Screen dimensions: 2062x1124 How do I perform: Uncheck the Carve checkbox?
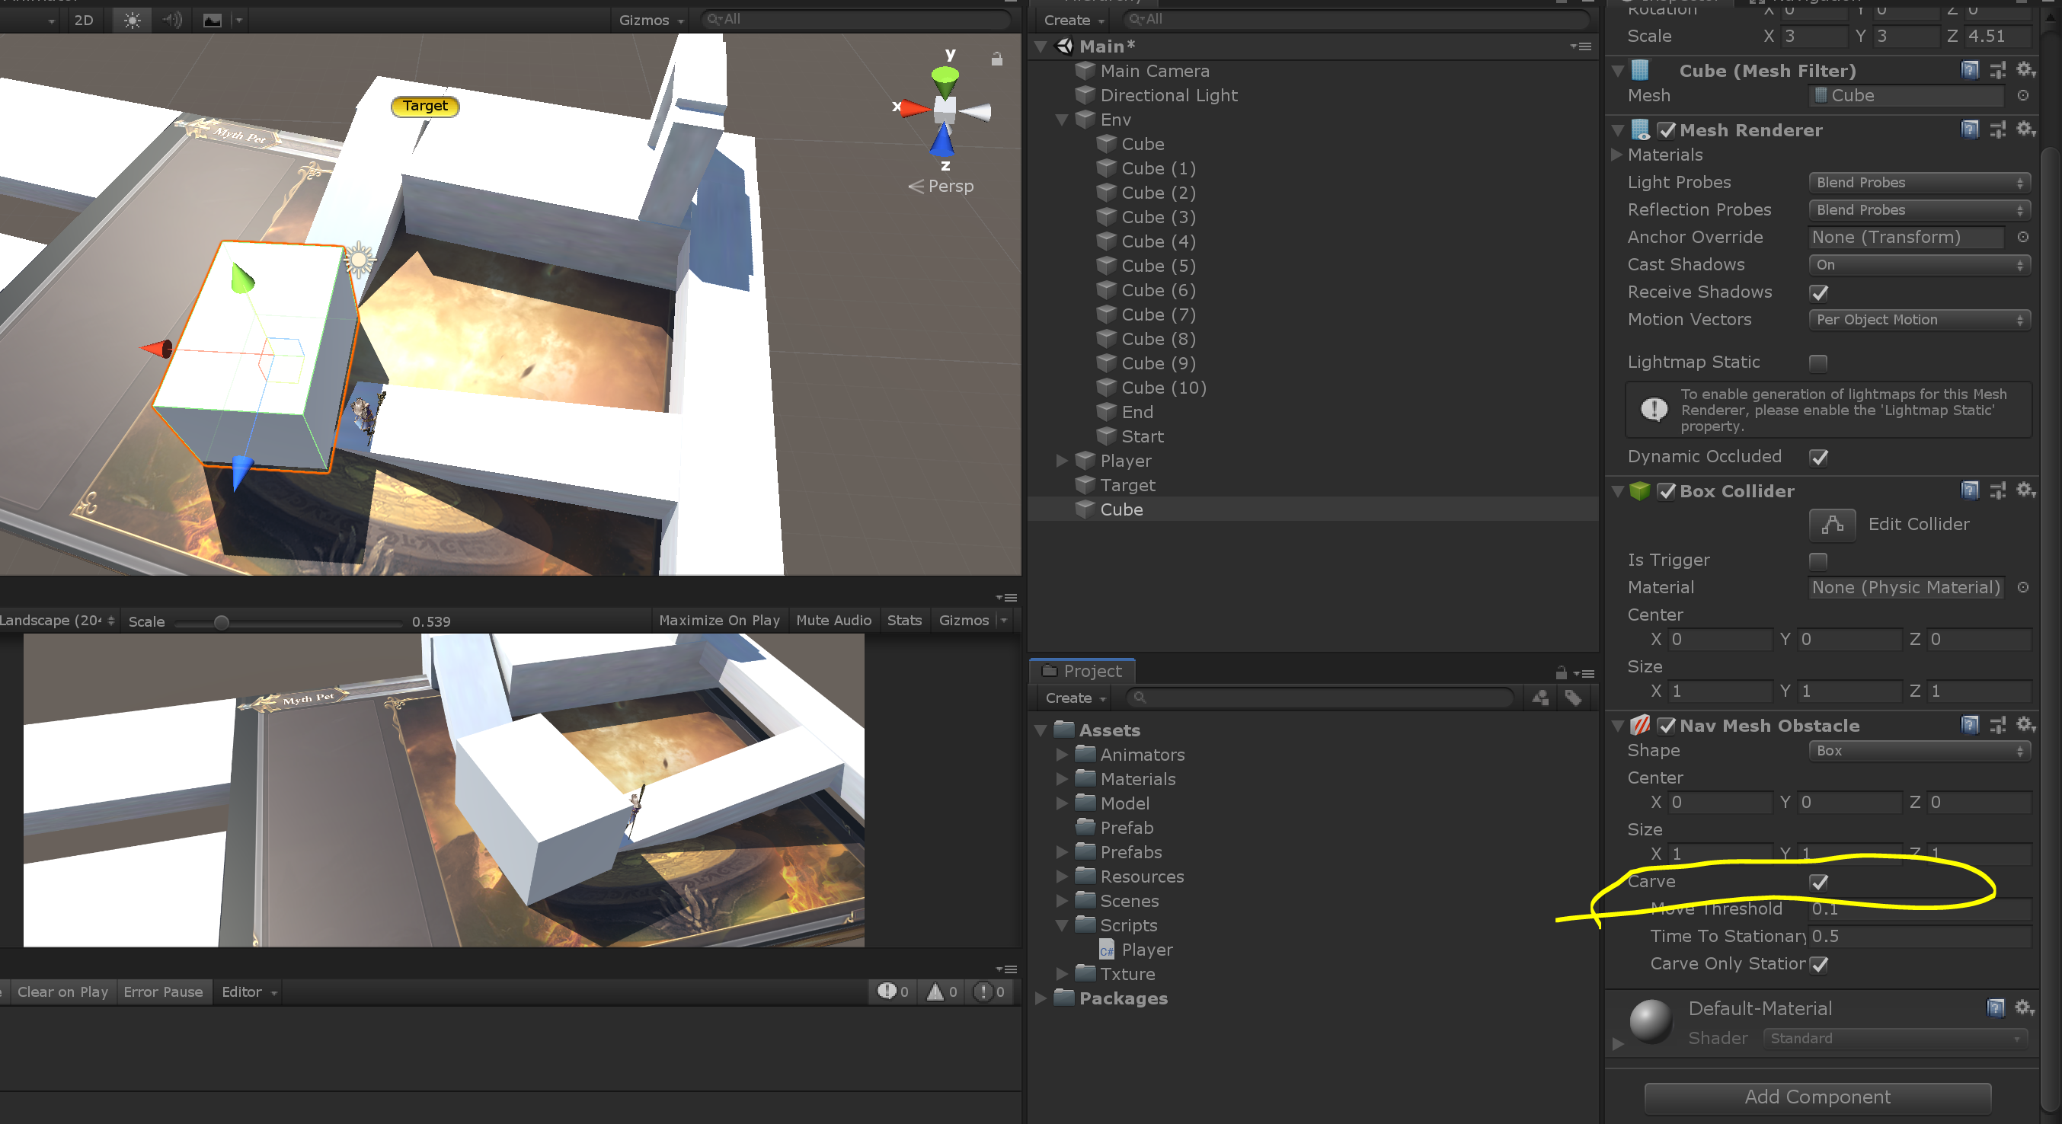pyautogui.click(x=1819, y=882)
